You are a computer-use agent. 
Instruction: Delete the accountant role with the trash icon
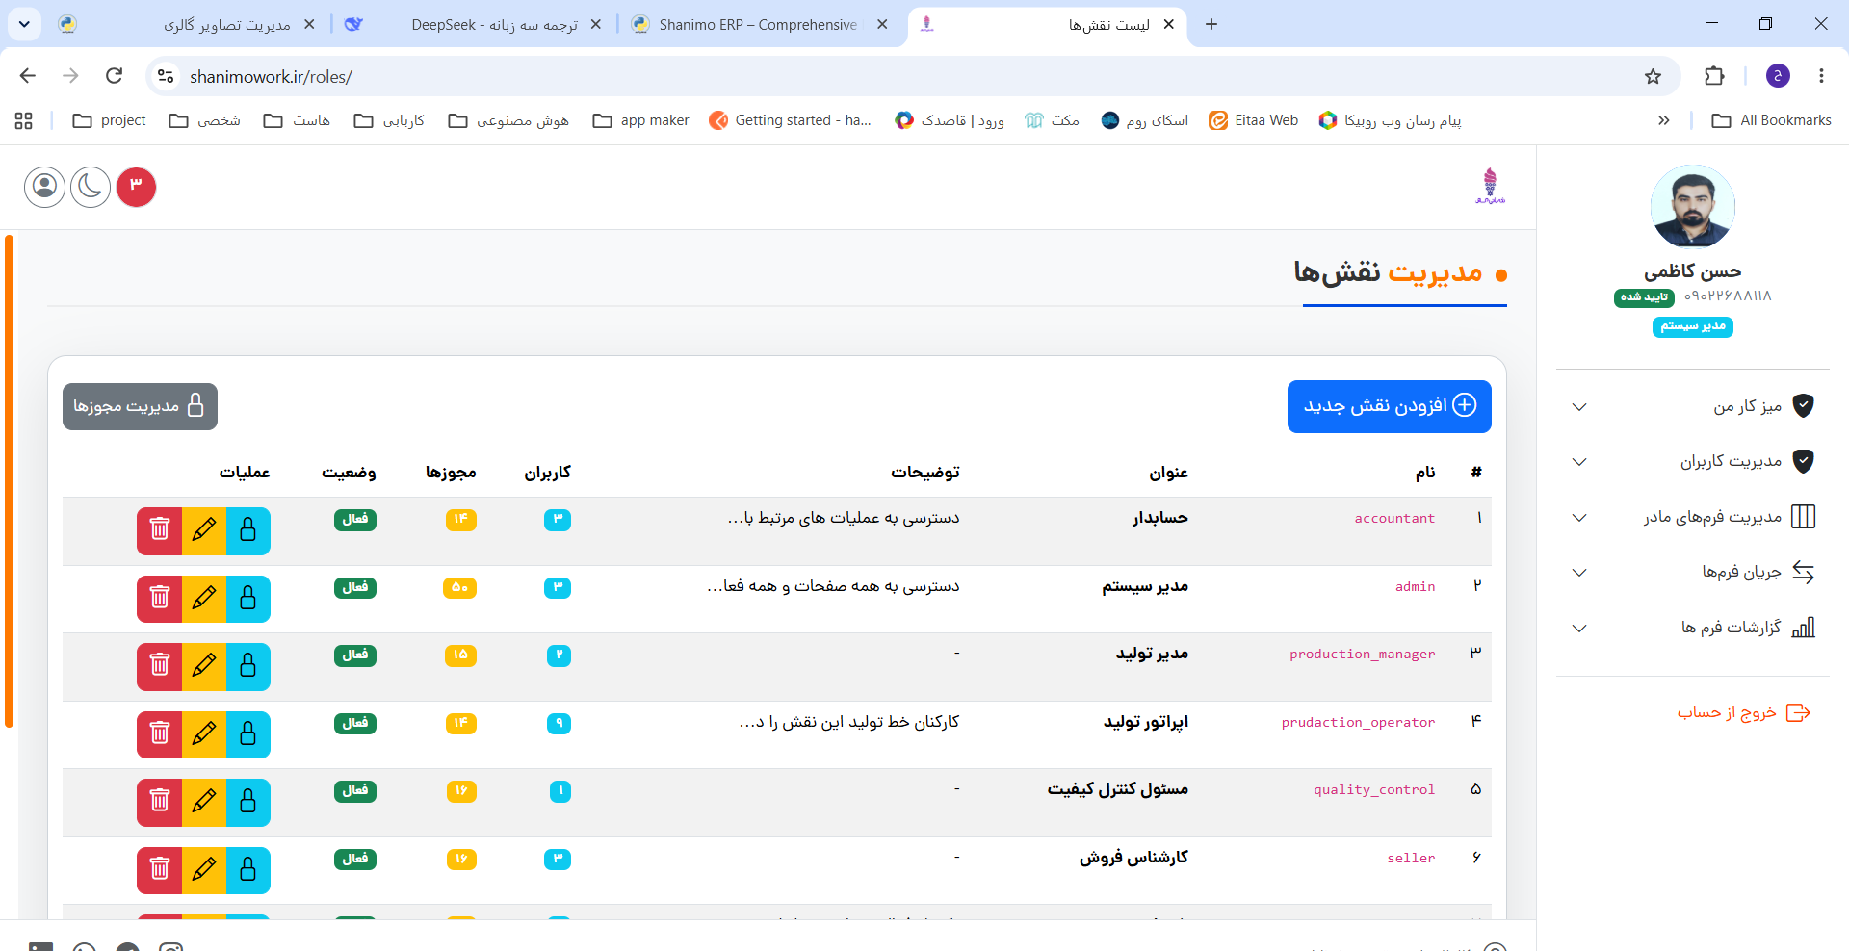160,530
